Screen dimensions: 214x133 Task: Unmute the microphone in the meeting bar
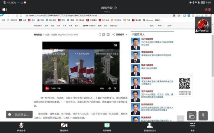click(21, 127)
